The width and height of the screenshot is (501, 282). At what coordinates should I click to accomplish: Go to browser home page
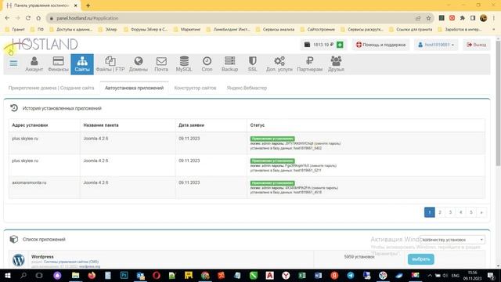pyautogui.click(x=38, y=18)
